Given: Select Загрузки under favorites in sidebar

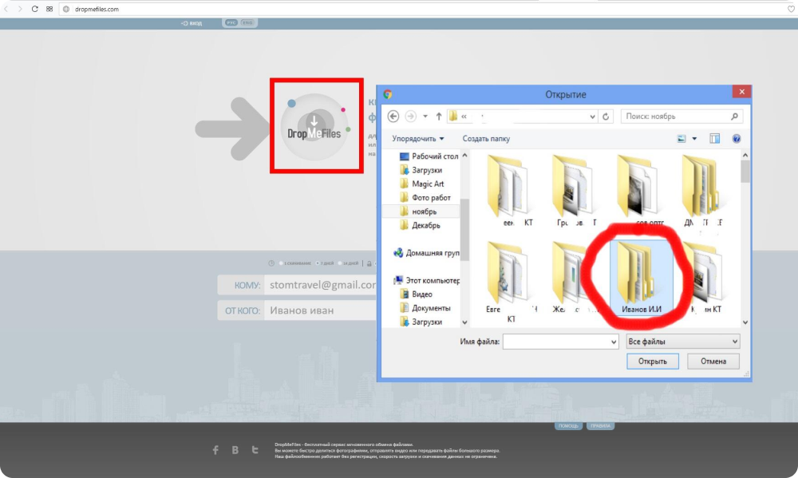Looking at the screenshot, I should tap(421, 170).
